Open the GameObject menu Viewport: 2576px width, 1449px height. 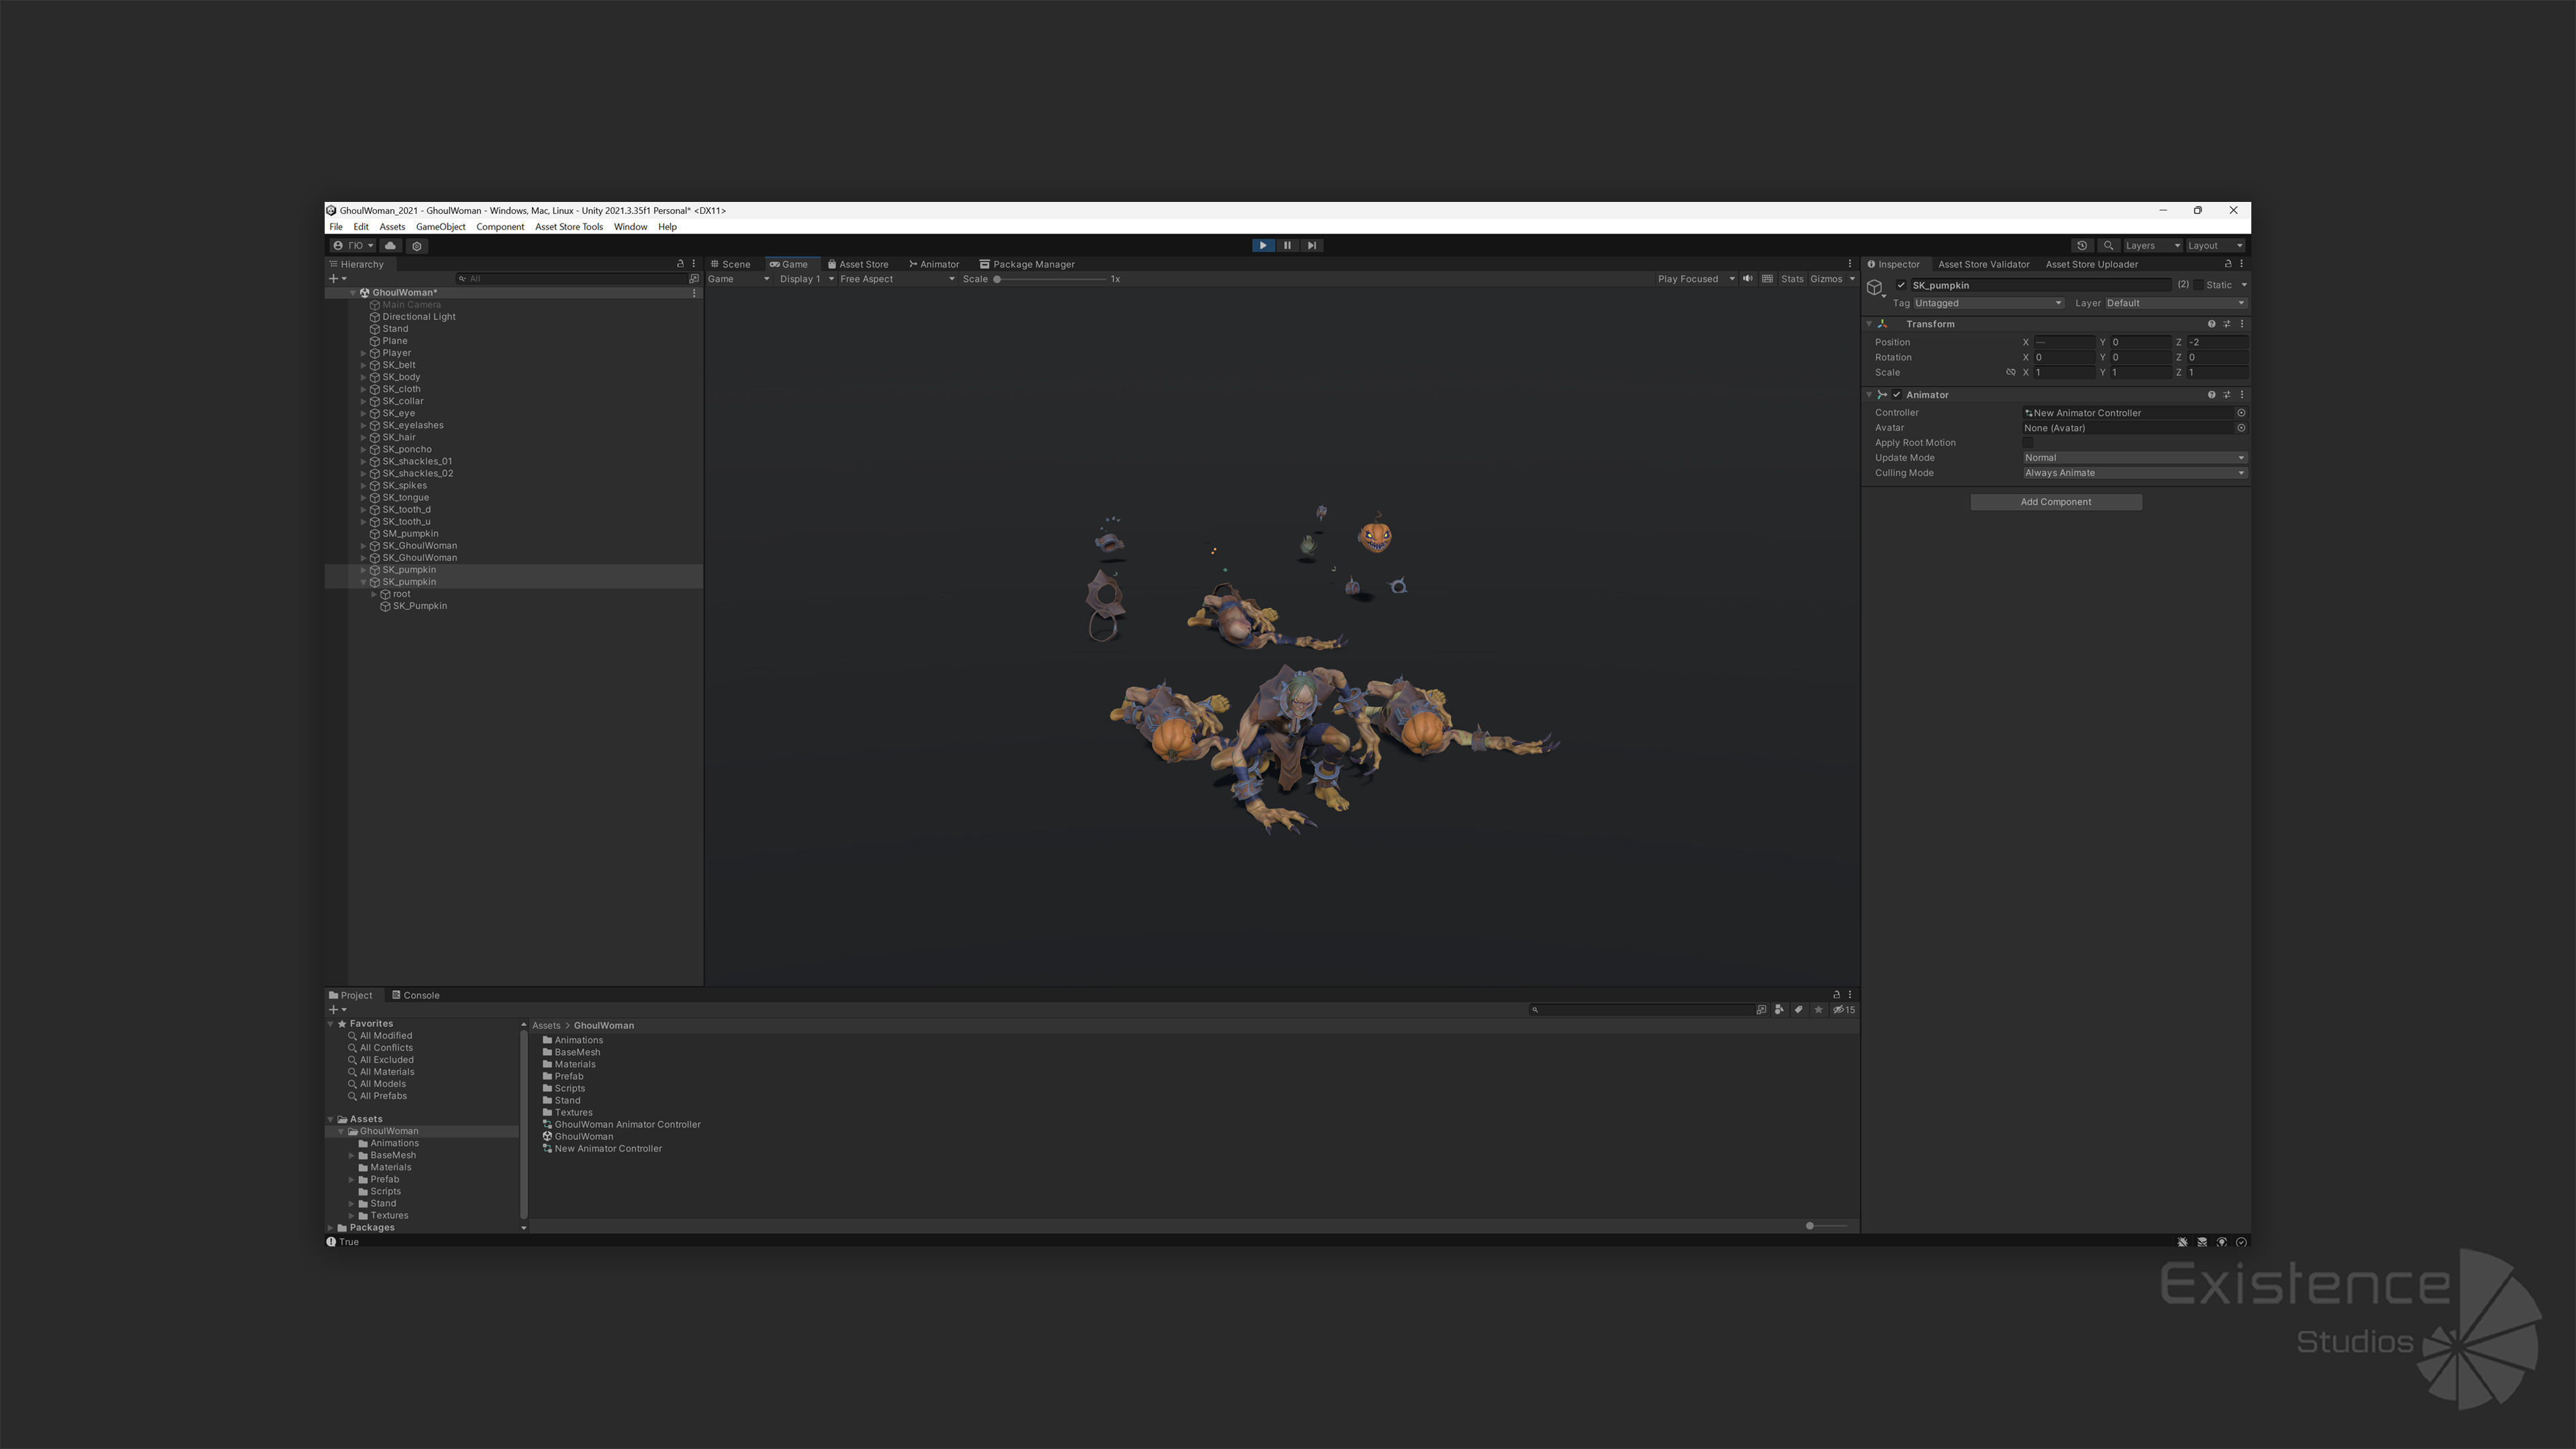[x=440, y=227]
